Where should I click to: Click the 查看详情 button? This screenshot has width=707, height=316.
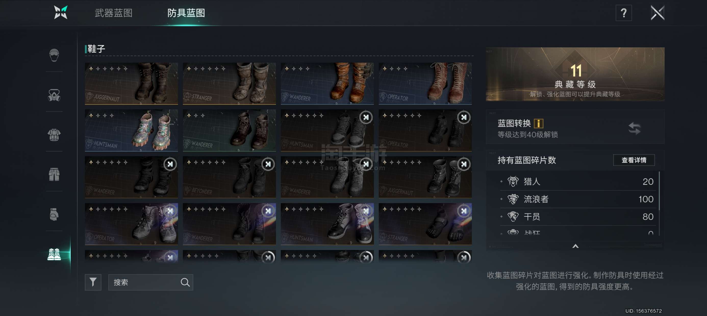[634, 160]
